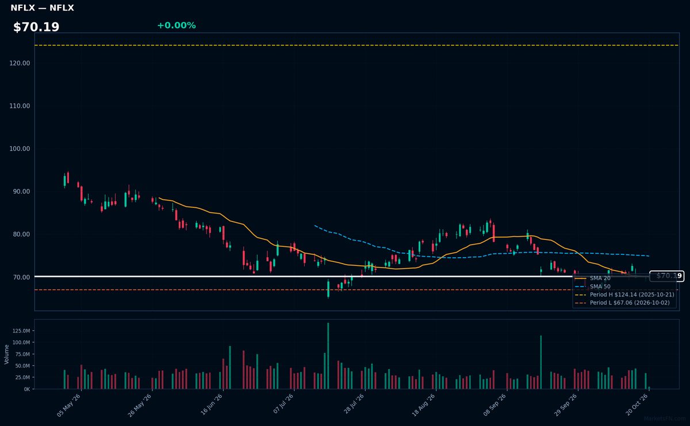Select the 100.00 price axis label
This screenshot has width=690, height=426.
[20, 149]
